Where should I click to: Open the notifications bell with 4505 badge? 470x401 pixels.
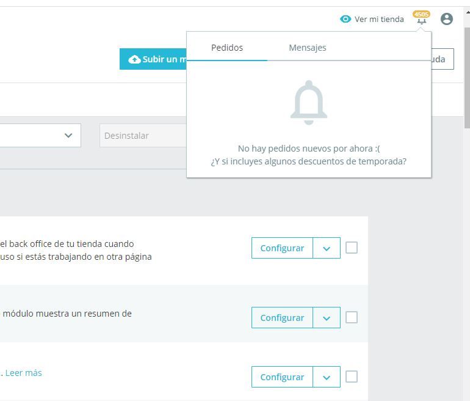click(421, 18)
